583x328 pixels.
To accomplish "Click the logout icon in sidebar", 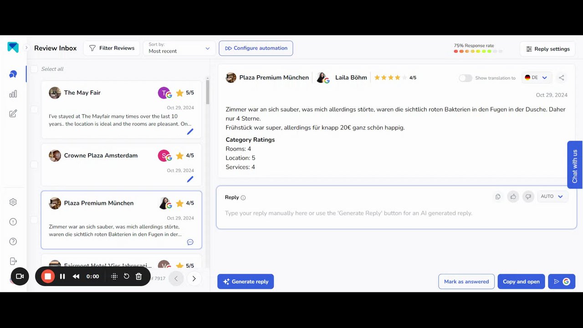I will pos(13,261).
